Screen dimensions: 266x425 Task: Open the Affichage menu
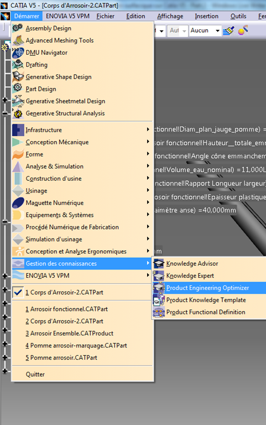(170, 16)
